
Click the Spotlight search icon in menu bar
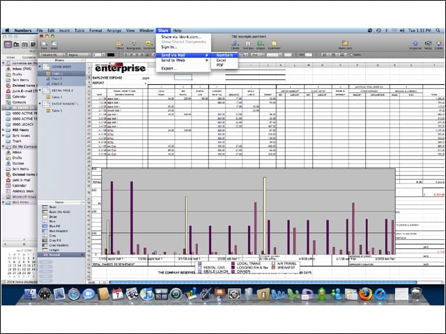438,31
